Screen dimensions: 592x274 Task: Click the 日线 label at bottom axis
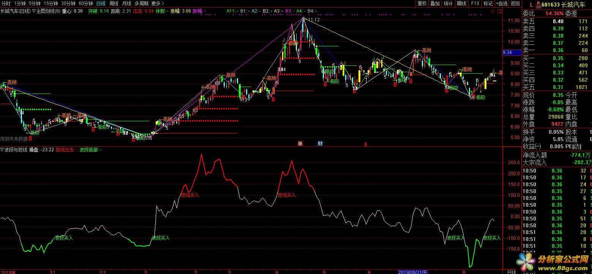(511, 272)
